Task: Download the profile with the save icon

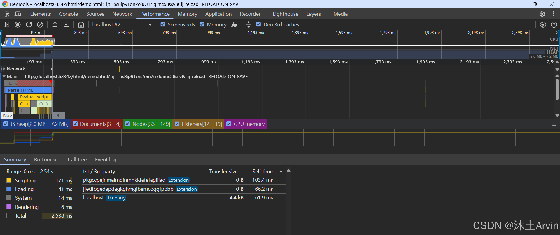Action: (x=66, y=25)
